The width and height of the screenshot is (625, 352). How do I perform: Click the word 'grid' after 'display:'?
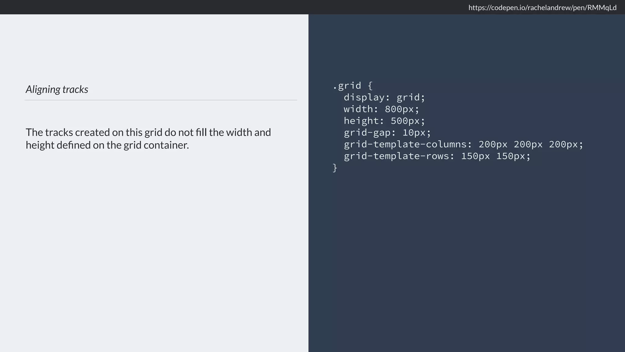[x=408, y=97]
